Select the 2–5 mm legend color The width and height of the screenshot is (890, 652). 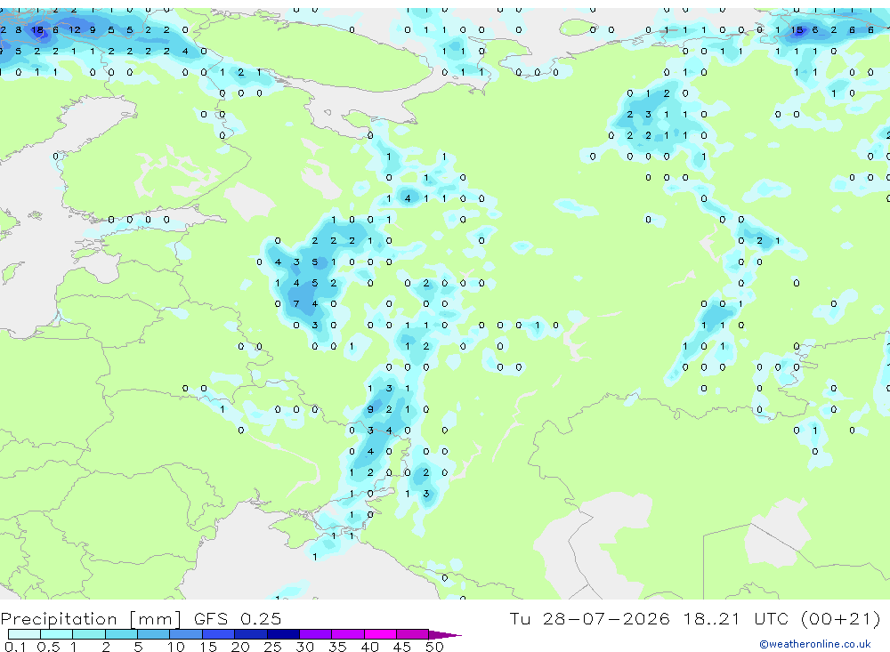pyautogui.click(x=121, y=634)
